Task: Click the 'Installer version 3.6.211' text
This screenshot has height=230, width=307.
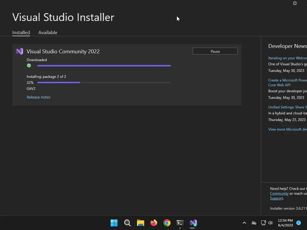Action: coord(288,208)
